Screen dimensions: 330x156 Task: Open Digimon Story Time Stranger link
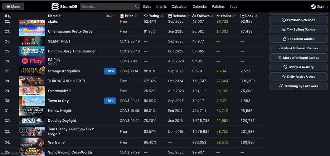coord(72,51)
